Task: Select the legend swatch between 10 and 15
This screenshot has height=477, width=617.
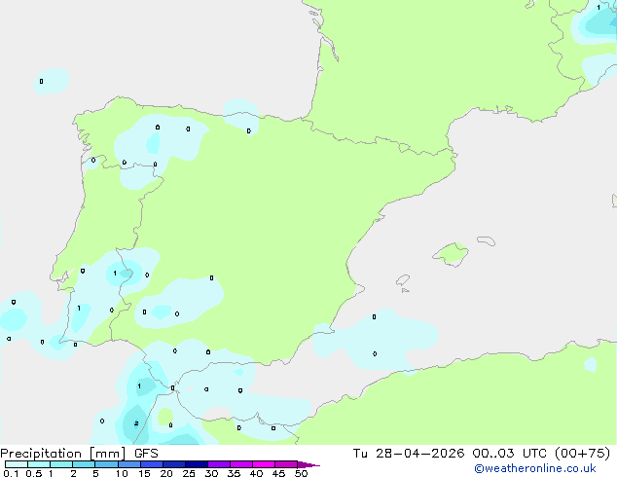Action: 130,465
